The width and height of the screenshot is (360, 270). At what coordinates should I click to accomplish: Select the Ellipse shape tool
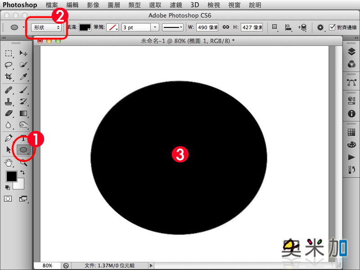(23, 150)
